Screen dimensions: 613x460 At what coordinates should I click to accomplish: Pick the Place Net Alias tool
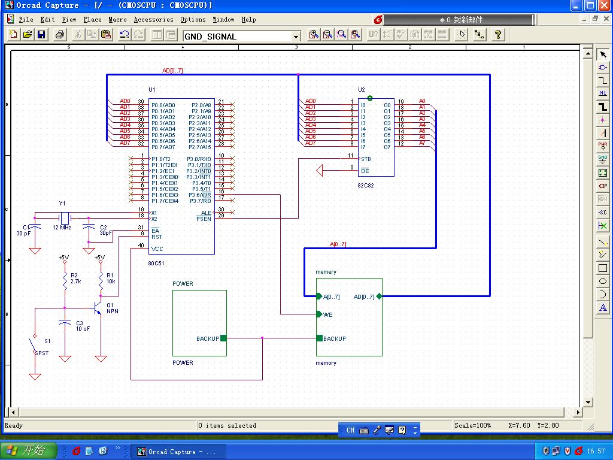(603, 93)
